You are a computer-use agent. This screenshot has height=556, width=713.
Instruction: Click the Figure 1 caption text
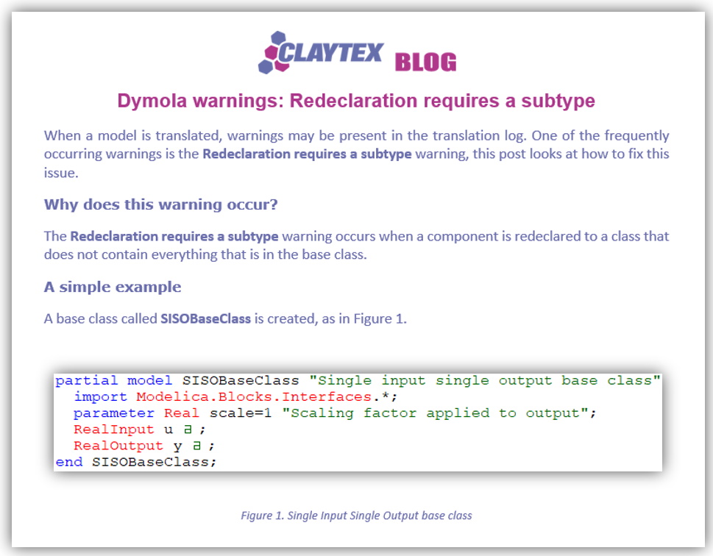click(x=356, y=516)
